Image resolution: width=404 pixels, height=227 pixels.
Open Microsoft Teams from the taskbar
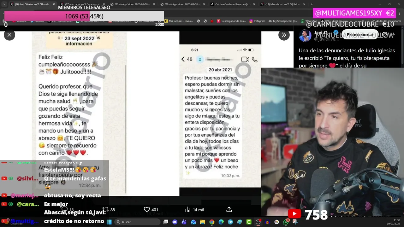pos(184,222)
